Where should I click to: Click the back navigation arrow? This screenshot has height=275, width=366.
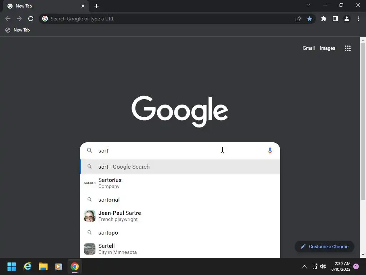point(8,19)
